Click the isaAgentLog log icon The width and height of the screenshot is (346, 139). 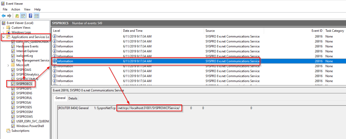(x=13, y=56)
